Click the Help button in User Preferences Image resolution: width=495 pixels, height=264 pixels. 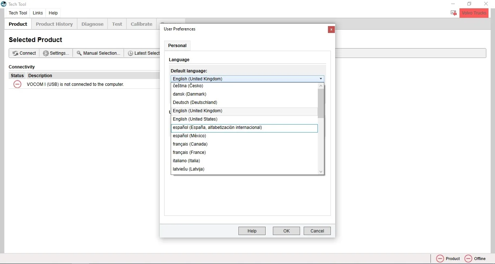[252, 231]
